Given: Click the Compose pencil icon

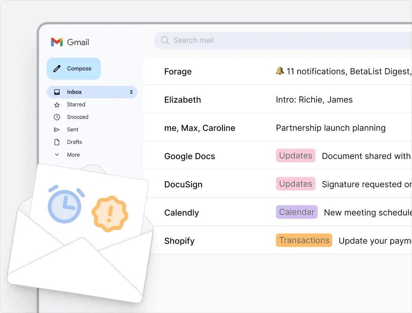Looking at the screenshot, I should tap(57, 68).
